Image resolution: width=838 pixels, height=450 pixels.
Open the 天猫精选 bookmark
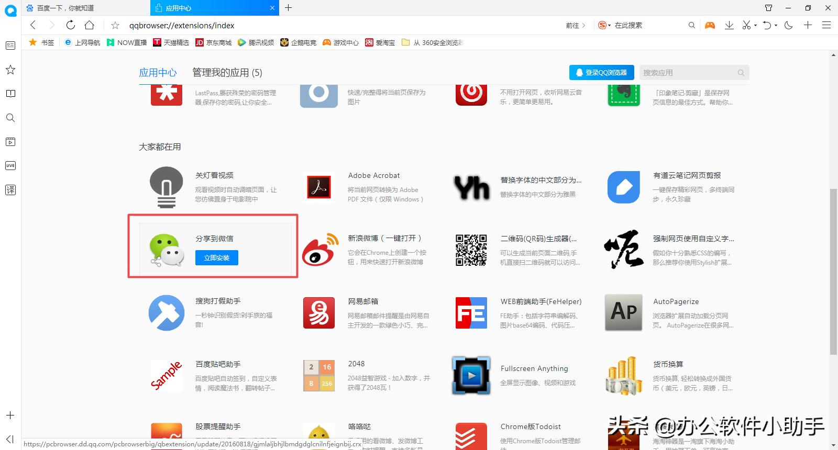[x=171, y=42]
